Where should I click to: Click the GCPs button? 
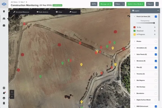94,4
